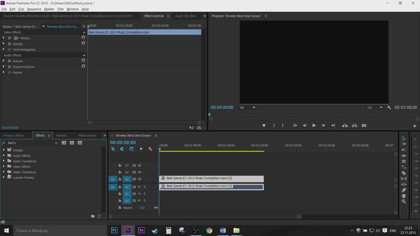This screenshot has height=236, width=420.
Task: Toggle V1 track output eye
Action: [x=139, y=179]
